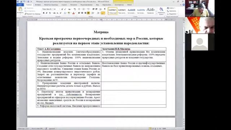Image resolution: width=231 pixels, height=130 pixels.
Task: Click the Save icon in quick access toolbar
Action: pos(21,1)
